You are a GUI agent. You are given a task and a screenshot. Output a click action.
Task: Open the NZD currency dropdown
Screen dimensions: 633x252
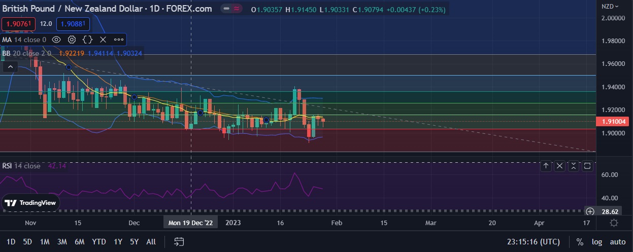pos(610,6)
